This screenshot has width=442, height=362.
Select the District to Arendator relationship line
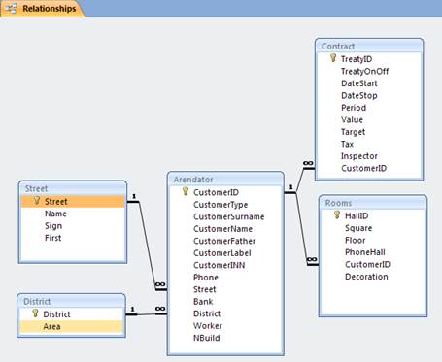tap(147, 313)
